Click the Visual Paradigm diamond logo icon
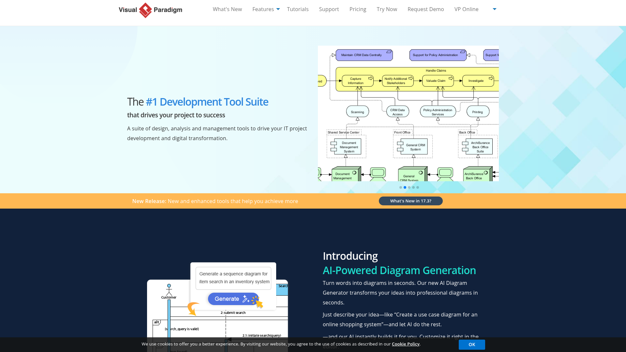The height and width of the screenshot is (352, 626). coord(146,10)
